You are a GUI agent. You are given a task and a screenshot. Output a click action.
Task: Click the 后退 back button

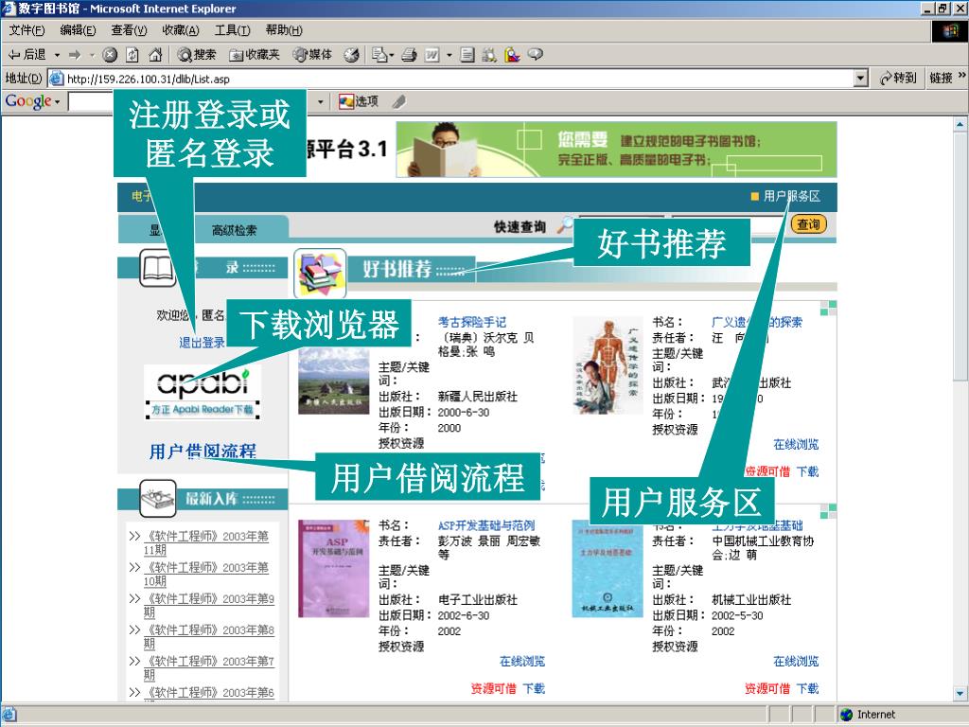point(26,55)
